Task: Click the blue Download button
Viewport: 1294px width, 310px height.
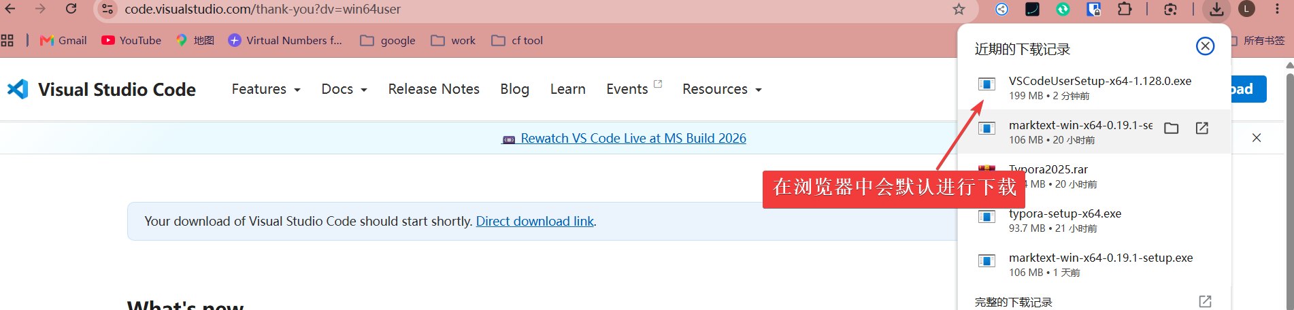Action: click(1247, 89)
